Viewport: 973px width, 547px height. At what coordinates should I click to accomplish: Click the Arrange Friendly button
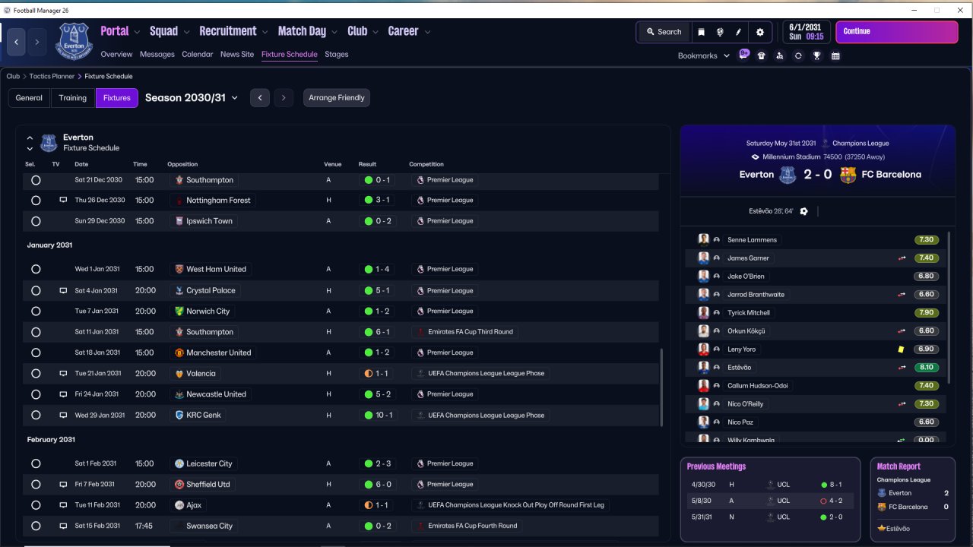coord(337,98)
